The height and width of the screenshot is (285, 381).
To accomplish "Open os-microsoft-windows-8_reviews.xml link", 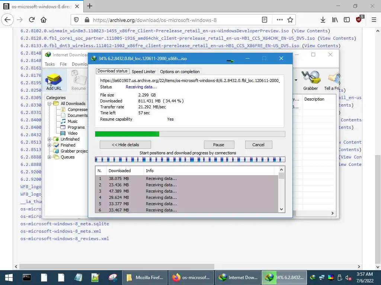I will pyautogui.click(x=65, y=239).
